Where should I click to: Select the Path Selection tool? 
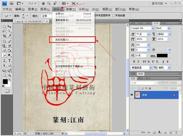click(4, 65)
